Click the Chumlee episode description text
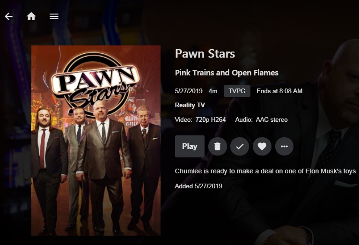 tap(266, 171)
